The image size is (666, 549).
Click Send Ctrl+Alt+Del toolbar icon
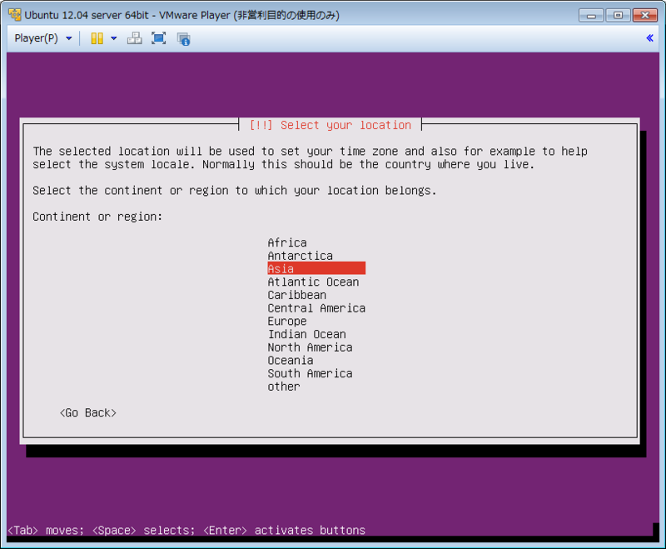point(135,38)
